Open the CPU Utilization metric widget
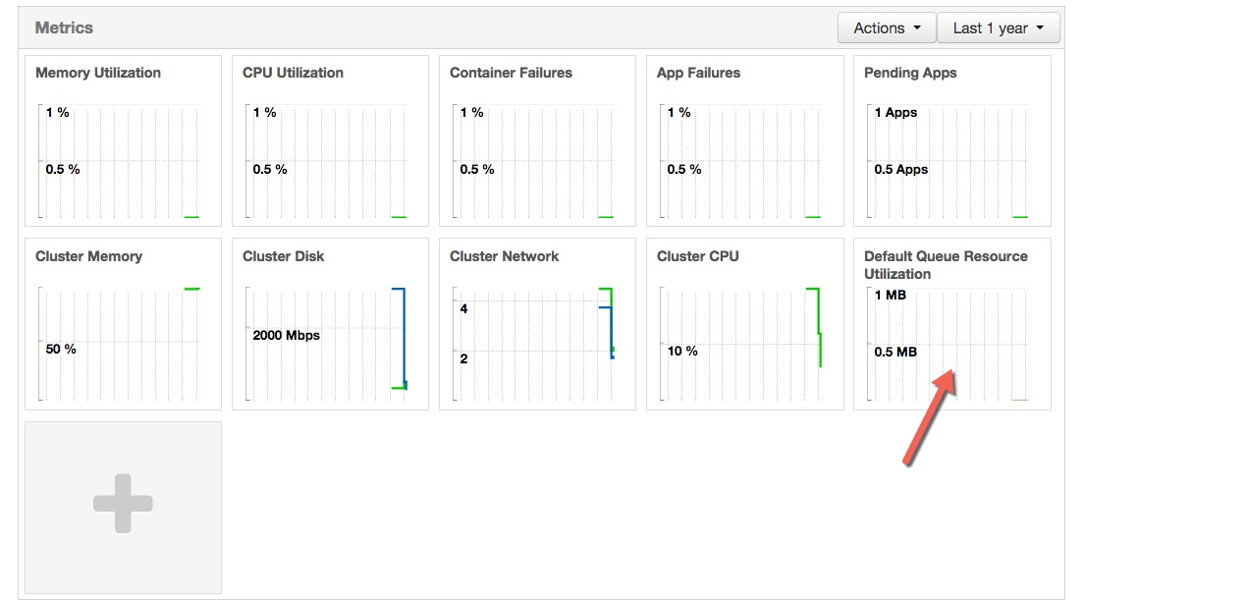Image resolution: width=1247 pixels, height=600 pixels. tap(330, 139)
